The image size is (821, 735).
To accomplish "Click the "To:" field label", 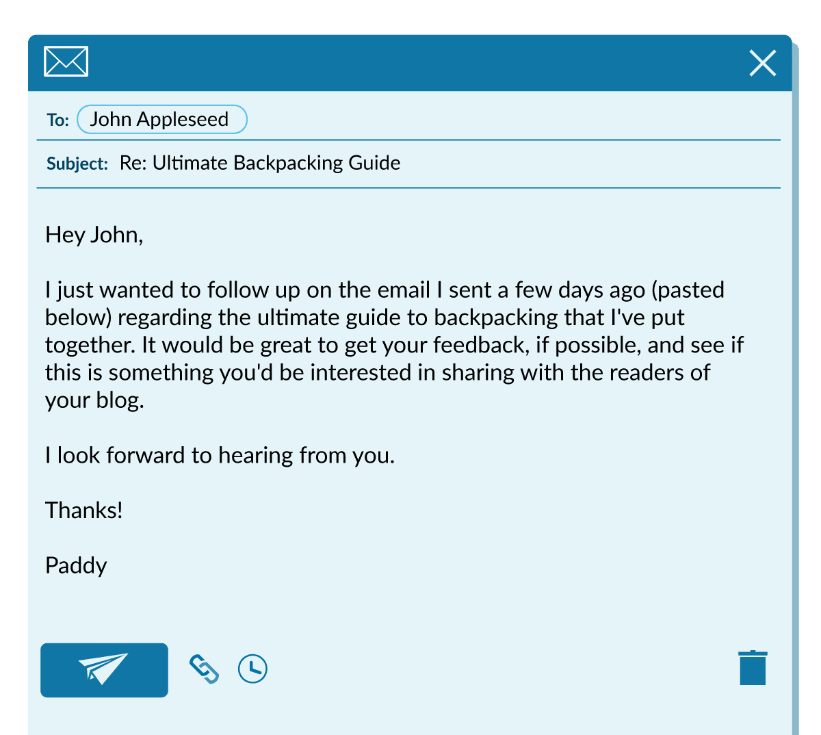I will point(57,120).
